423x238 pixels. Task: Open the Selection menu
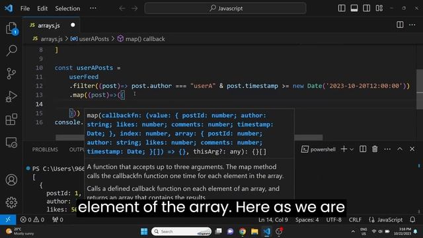click(67, 9)
